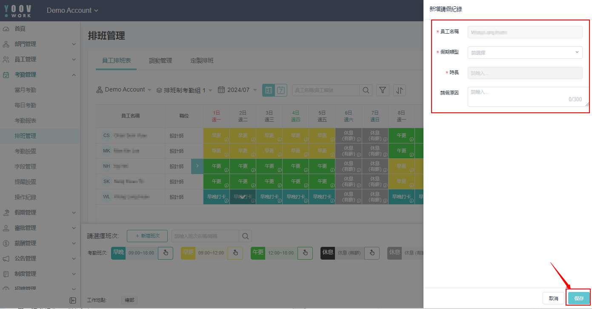Viewport: 592px width, 309px height.
Task: Click the 取消 button
Action: click(553, 298)
